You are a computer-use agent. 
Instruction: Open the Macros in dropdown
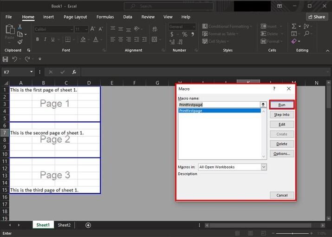[x=264, y=166]
